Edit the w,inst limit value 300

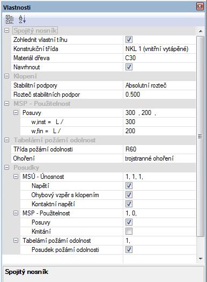pos(159,122)
